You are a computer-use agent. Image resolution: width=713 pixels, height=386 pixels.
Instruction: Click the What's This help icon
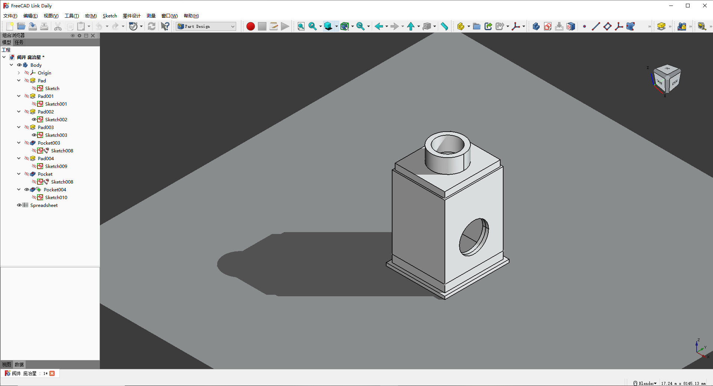165,26
